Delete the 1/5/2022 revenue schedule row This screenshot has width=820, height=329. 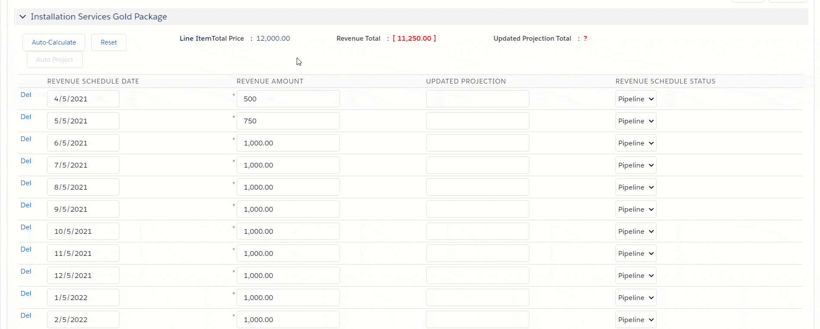point(26,294)
